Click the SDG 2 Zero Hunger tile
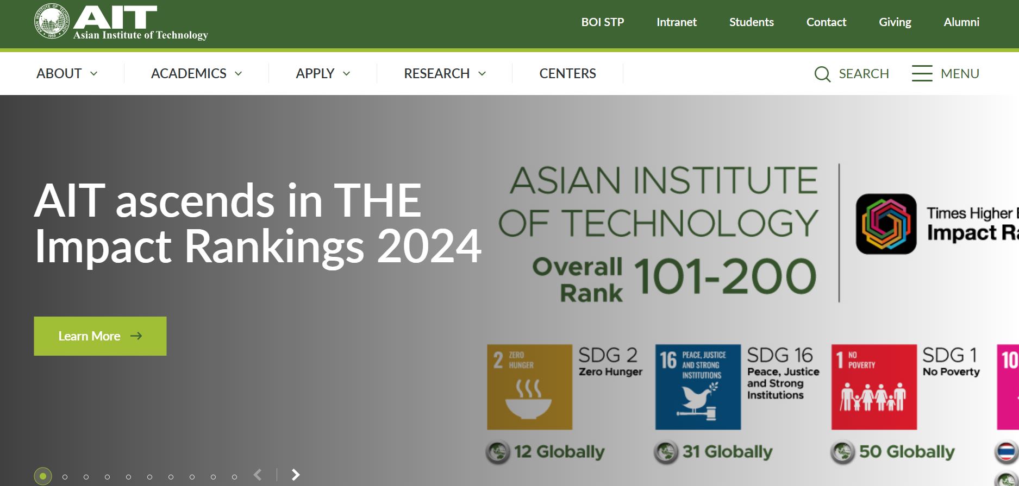The image size is (1019, 486). click(x=530, y=387)
